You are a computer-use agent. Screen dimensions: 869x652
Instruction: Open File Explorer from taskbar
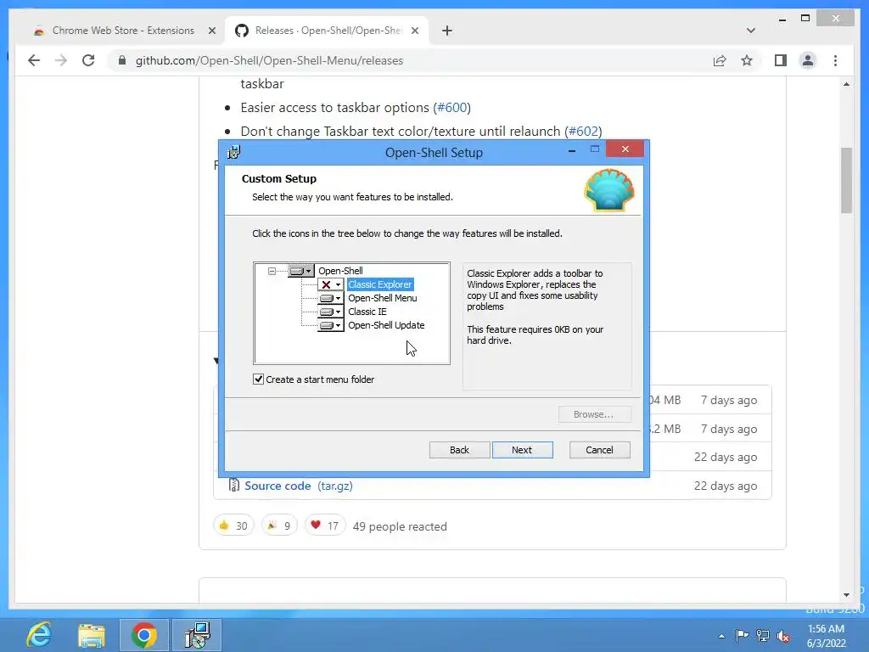pos(92,635)
